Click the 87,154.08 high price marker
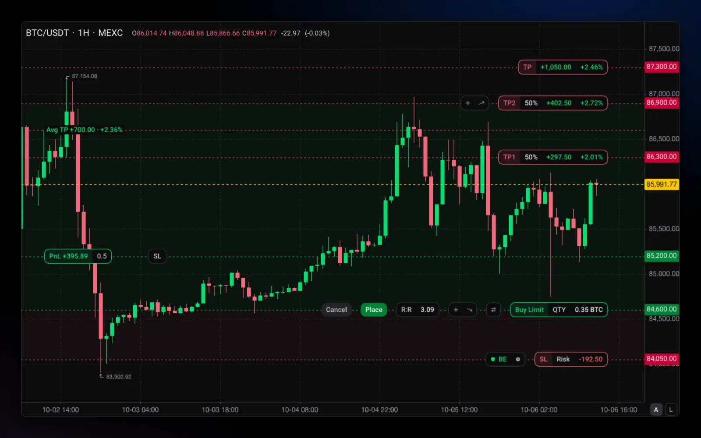The height and width of the screenshot is (438, 701). tap(85, 76)
